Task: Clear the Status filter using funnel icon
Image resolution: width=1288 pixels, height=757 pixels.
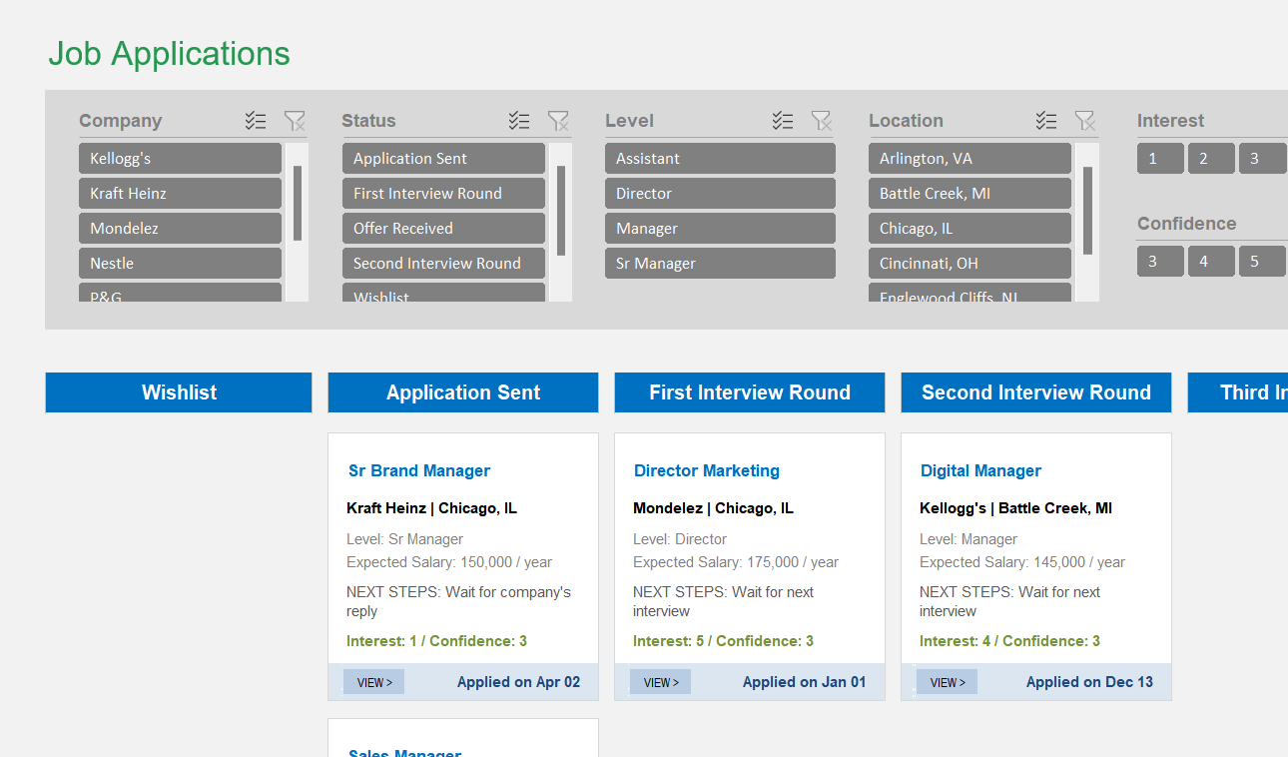Action: [559, 120]
